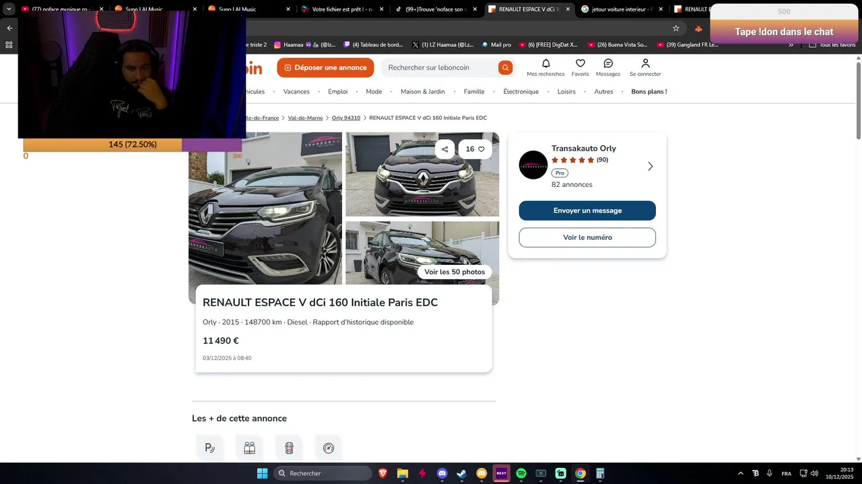Click the page vertical scrollbar
The image size is (862, 484).
point(858,101)
